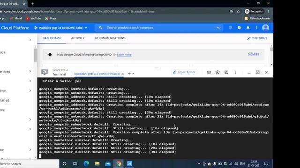This screenshot has width=300, height=168.
Task: Click the Incognito profile button
Action: coord(254,11)
